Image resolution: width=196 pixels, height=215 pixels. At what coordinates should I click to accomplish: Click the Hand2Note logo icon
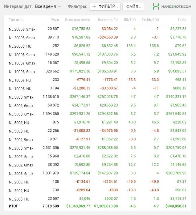click(x=156, y=6)
